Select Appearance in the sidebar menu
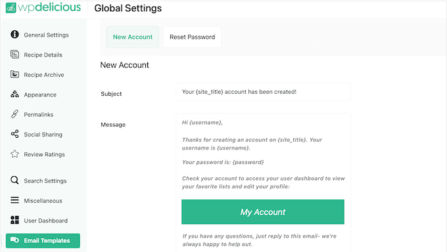 pyautogui.click(x=40, y=94)
